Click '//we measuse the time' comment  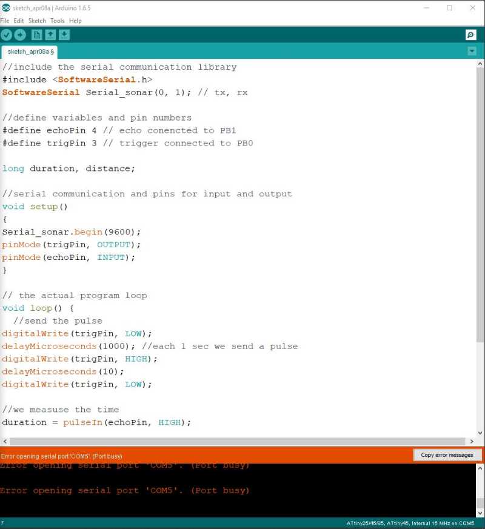(x=61, y=410)
